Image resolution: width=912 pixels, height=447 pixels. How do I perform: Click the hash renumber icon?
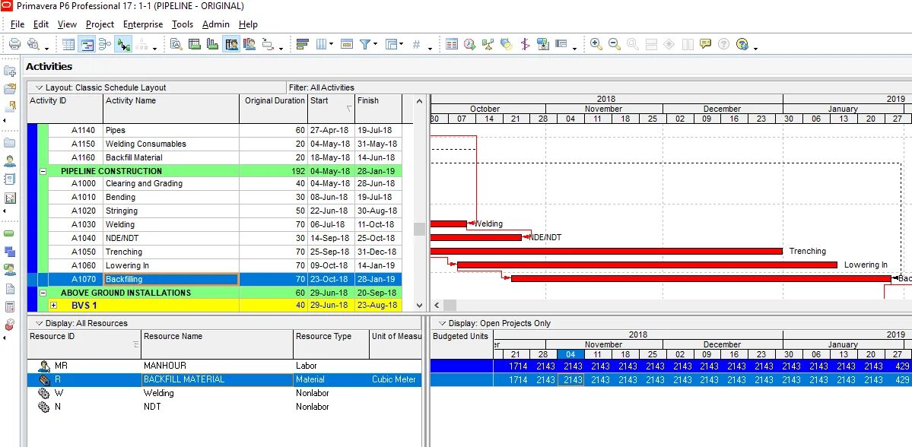417,44
